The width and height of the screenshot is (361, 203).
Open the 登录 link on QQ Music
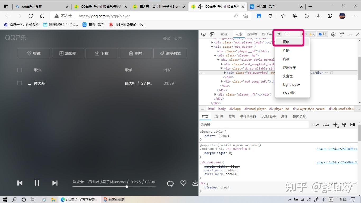166,38
